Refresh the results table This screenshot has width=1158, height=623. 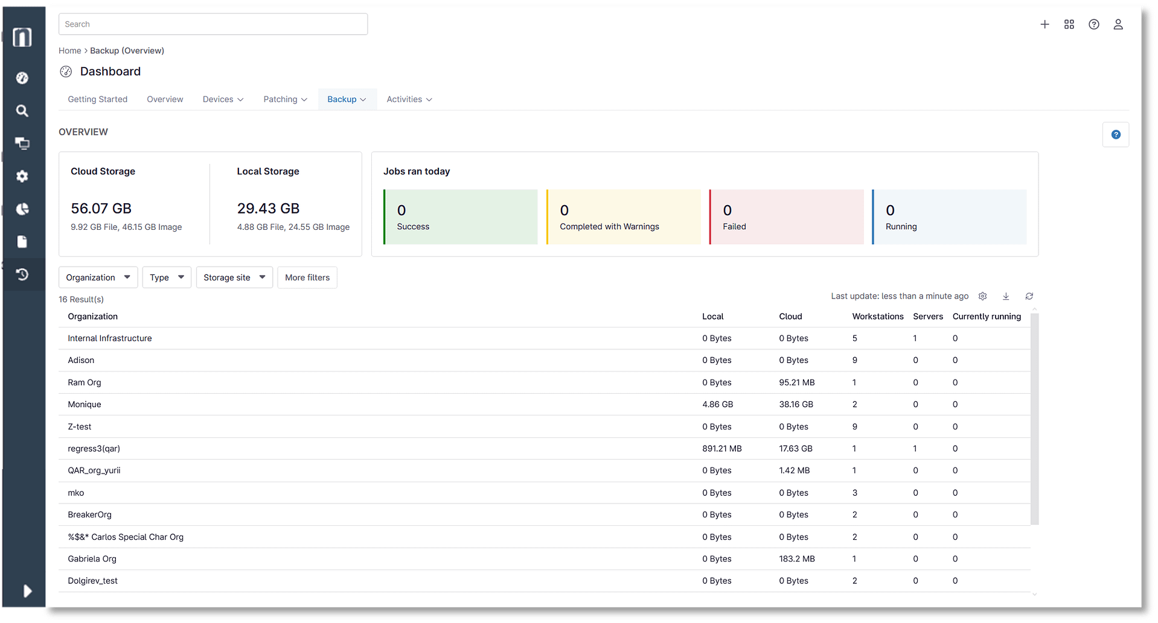1029,296
